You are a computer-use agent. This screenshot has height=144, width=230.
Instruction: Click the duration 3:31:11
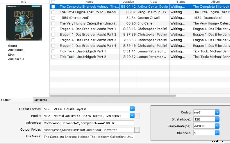click(x=129, y=51)
